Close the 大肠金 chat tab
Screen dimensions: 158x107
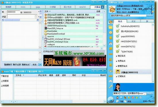pyautogui.click(x=102, y=7)
